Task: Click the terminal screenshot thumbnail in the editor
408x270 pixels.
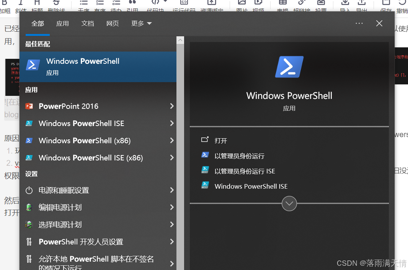Action: [12, 77]
